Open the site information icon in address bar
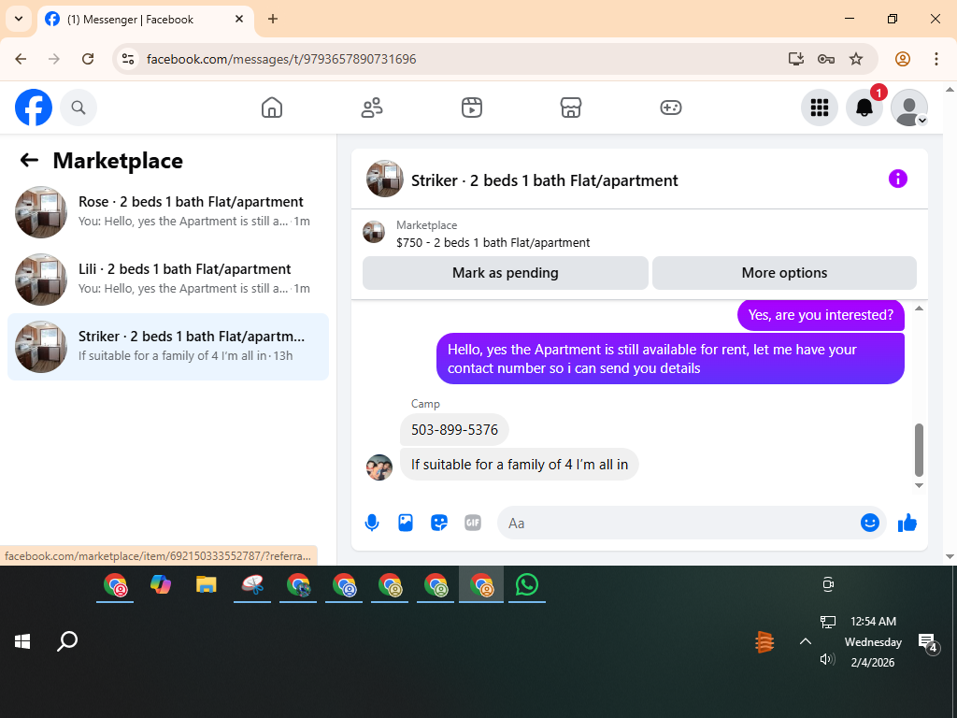 click(x=127, y=59)
